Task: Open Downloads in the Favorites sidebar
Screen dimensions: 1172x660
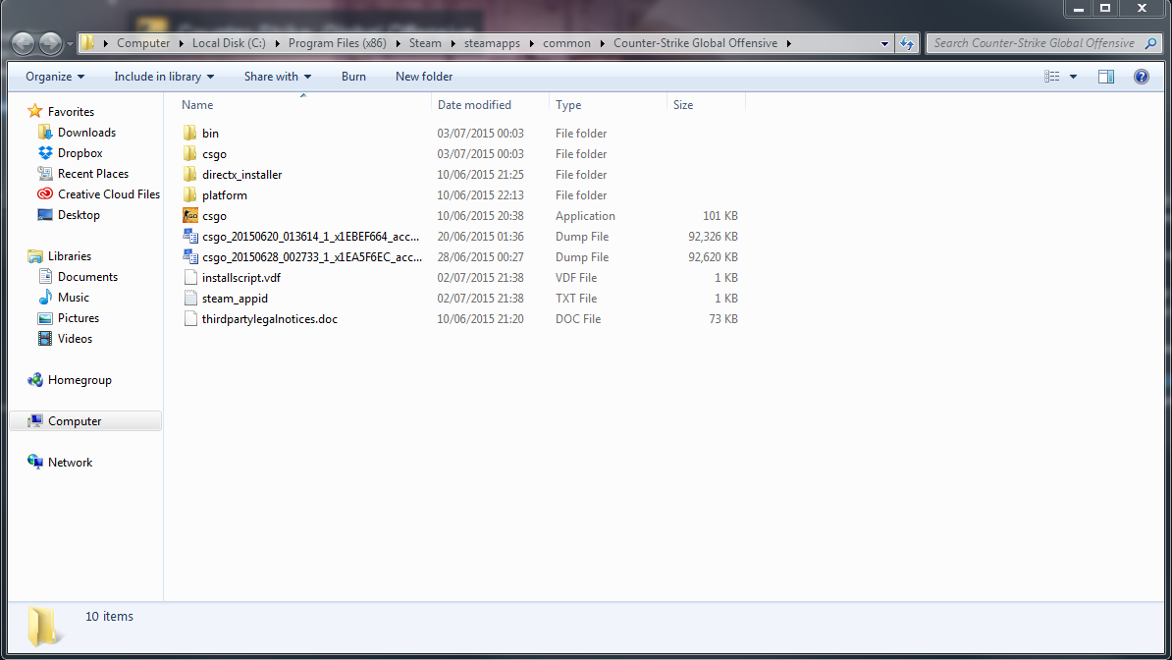Action: 77,133
